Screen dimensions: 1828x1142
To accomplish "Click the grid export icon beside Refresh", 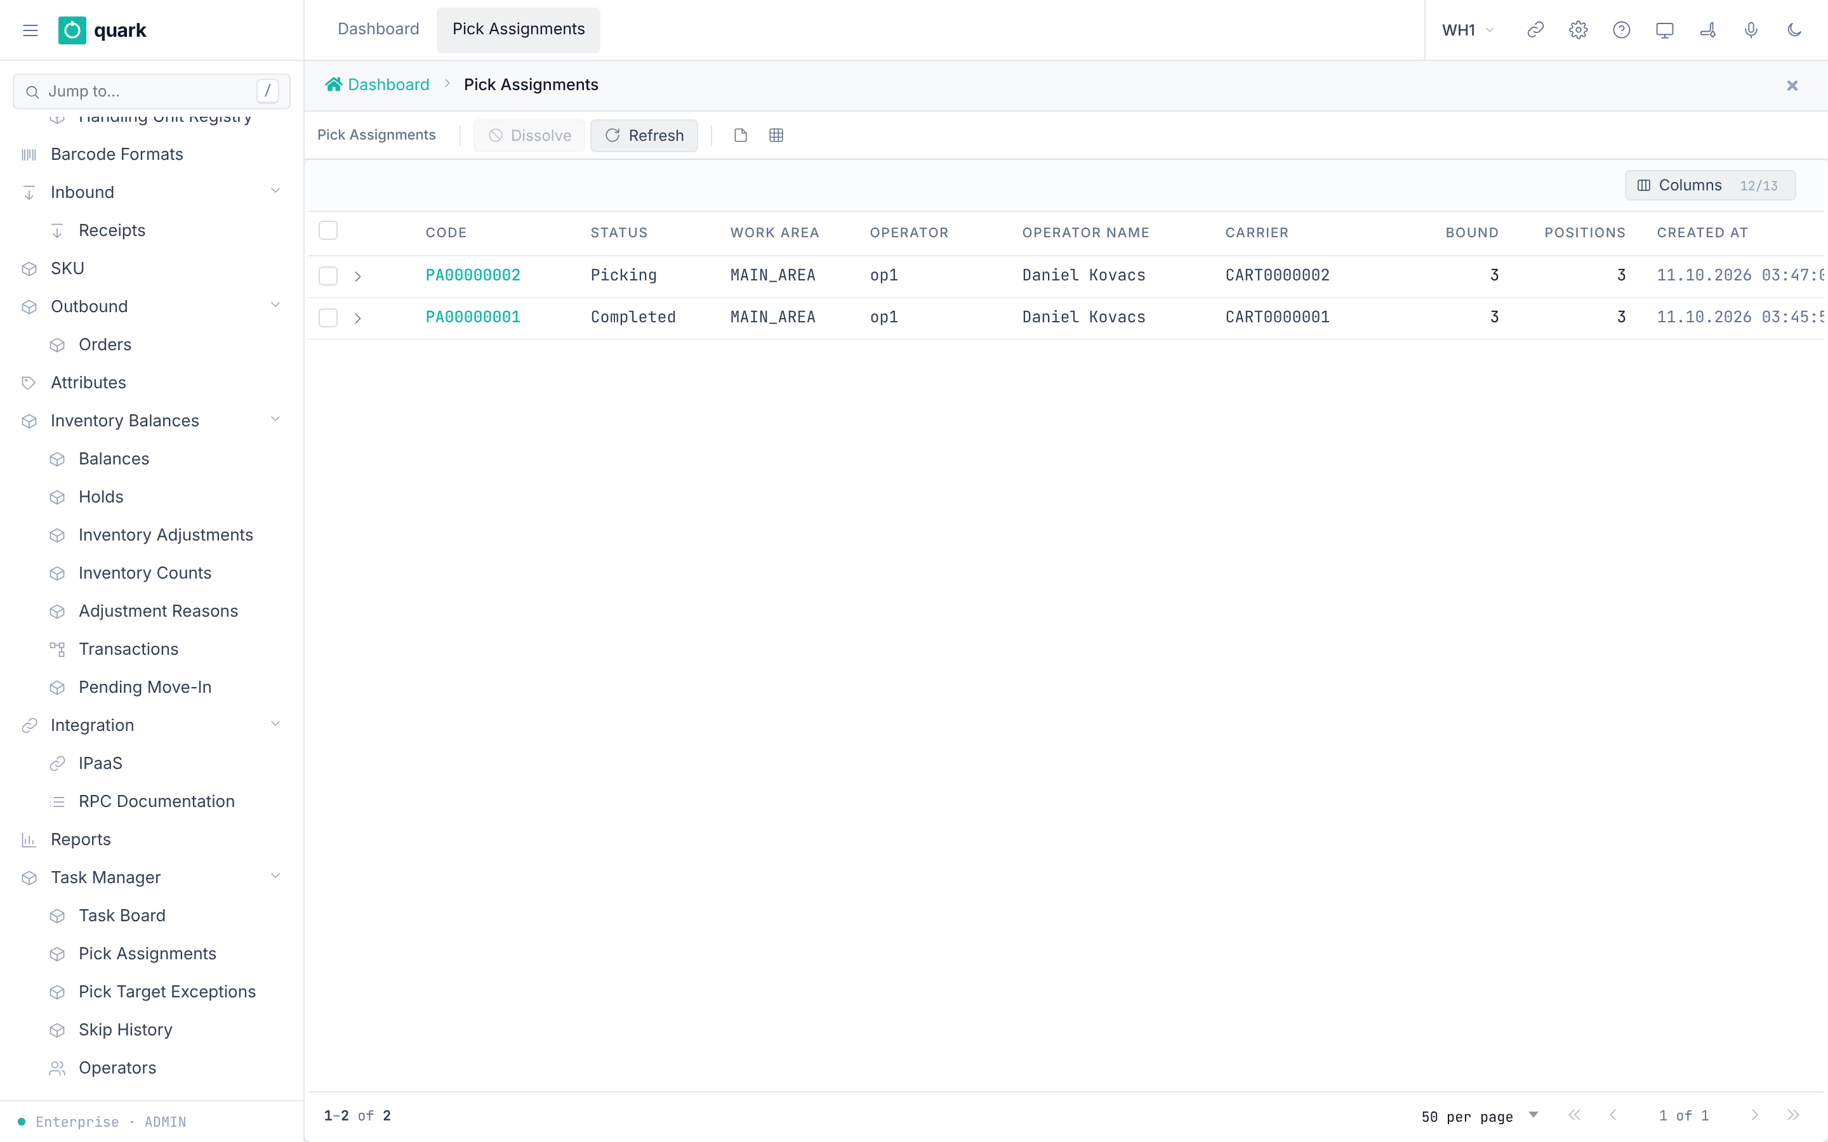I will (776, 135).
